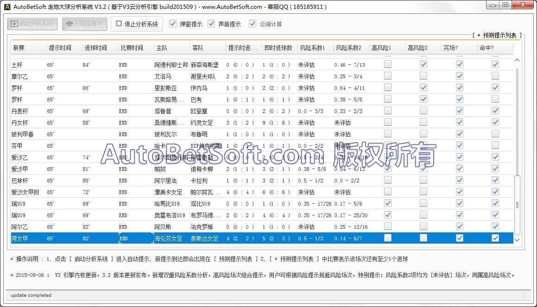The image size is (537, 307).
Task: Select the 玻利甲春 league cell
Action: pos(22,134)
